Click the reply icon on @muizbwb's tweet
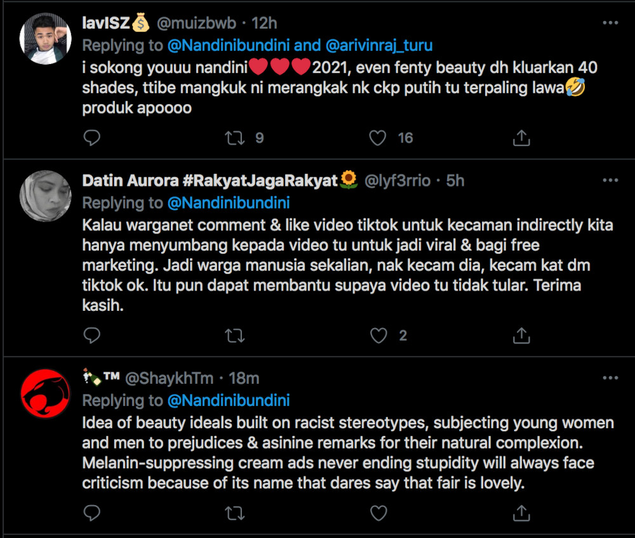The image size is (635, 538). (x=92, y=137)
